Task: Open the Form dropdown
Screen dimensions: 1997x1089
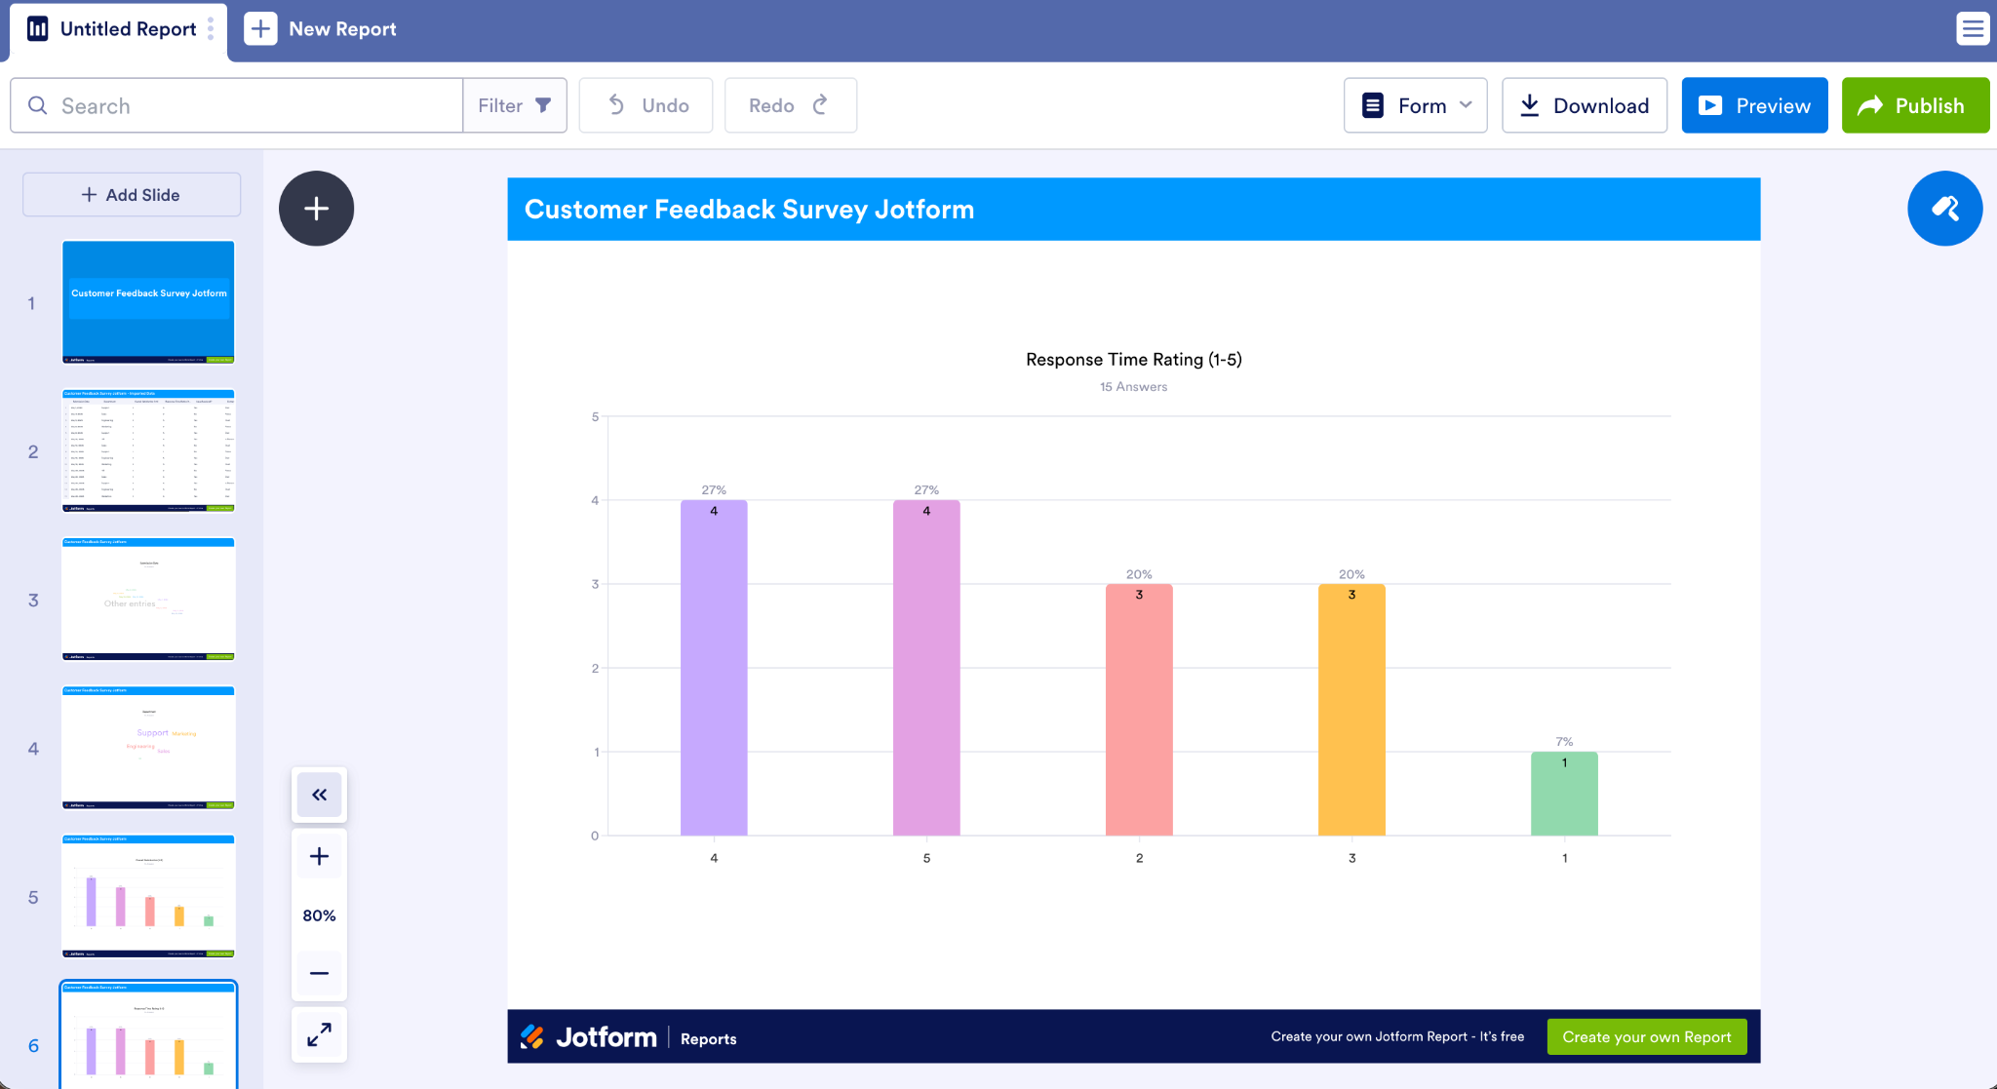Action: point(1415,105)
